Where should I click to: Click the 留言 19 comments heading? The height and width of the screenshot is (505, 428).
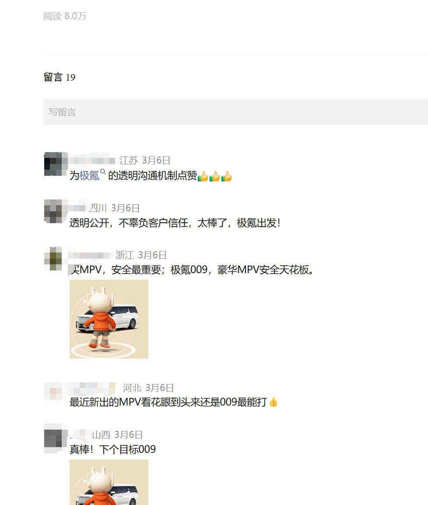coord(60,77)
